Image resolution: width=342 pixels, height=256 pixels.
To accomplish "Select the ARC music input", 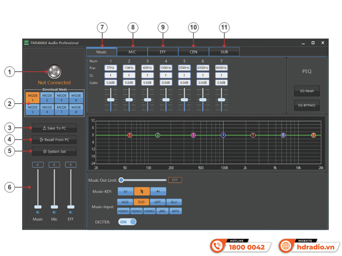I will (x=162, y=210).
